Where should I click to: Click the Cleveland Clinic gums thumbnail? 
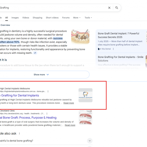(86, 117)
